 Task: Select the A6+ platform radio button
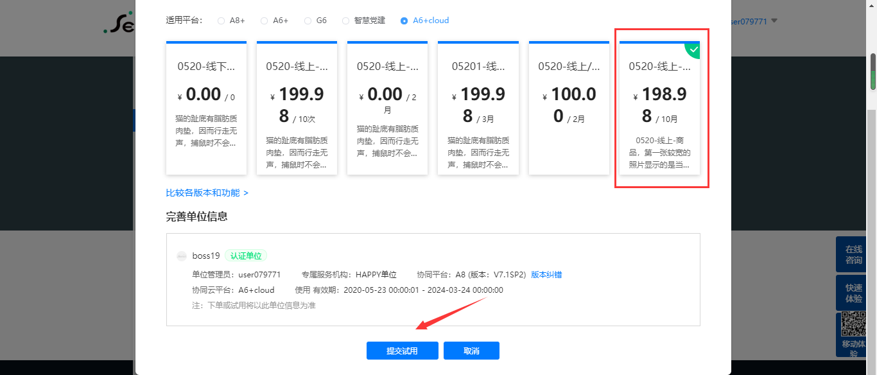(264, 21)
